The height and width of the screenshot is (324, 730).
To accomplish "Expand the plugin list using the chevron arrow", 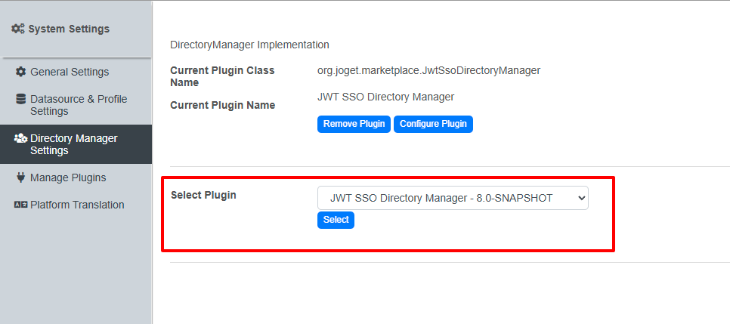I will tap(580, 198).
